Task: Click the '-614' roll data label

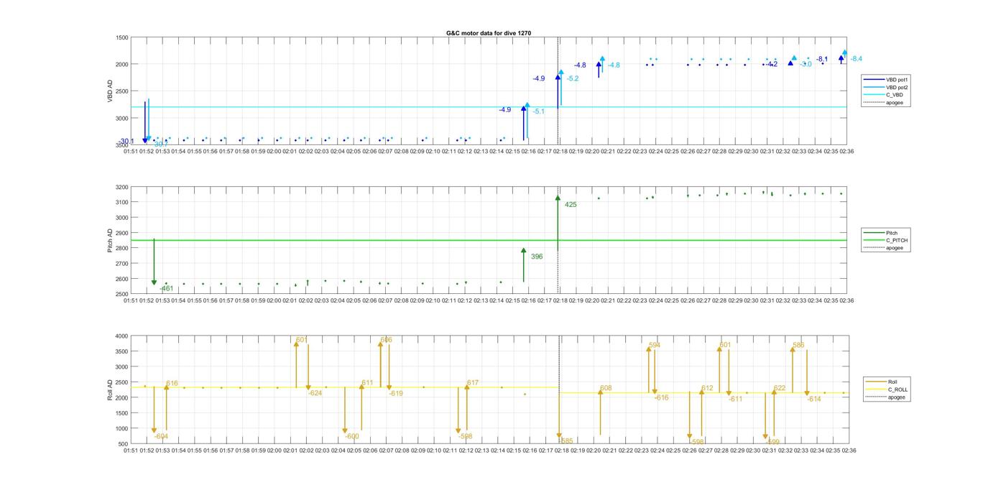Action: click(x=813, y=400)
